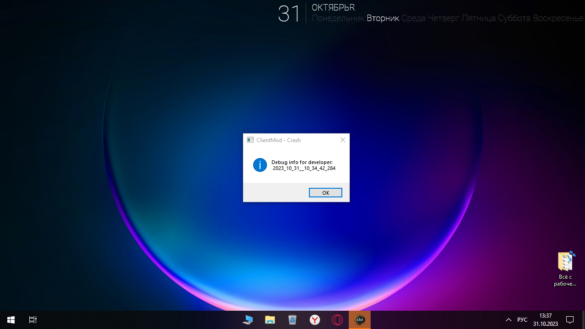
Task: Open the notification center
Action: (570, 320)
